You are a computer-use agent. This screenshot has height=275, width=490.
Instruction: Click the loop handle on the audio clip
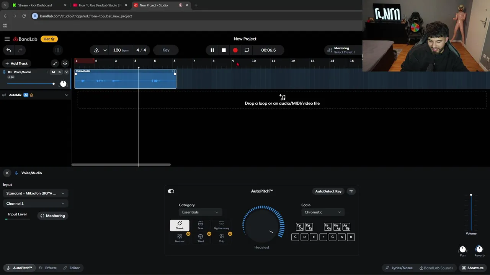174,71
